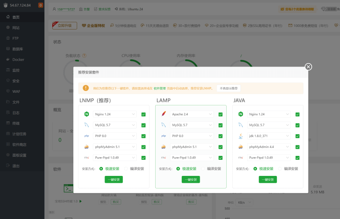This screenshot has height=219, width=340.
Task: Open 首页 in the sidebar
Action: (22, 17)
